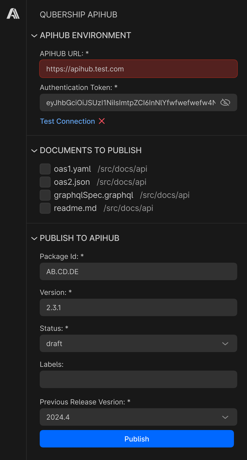Open the Qubership logo in the sidebar
Screen dimensions: 247x460
click(x=13, y=14)
